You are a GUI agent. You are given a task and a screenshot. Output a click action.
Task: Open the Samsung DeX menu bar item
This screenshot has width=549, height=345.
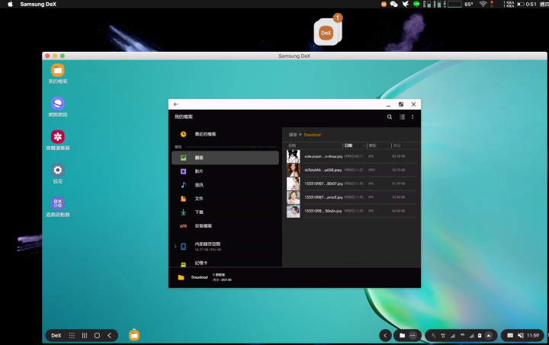point(38,5)
